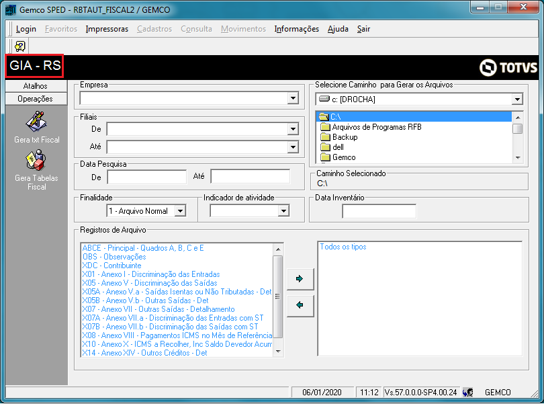Click the folder list scrollbar thumb

(518, 128)
